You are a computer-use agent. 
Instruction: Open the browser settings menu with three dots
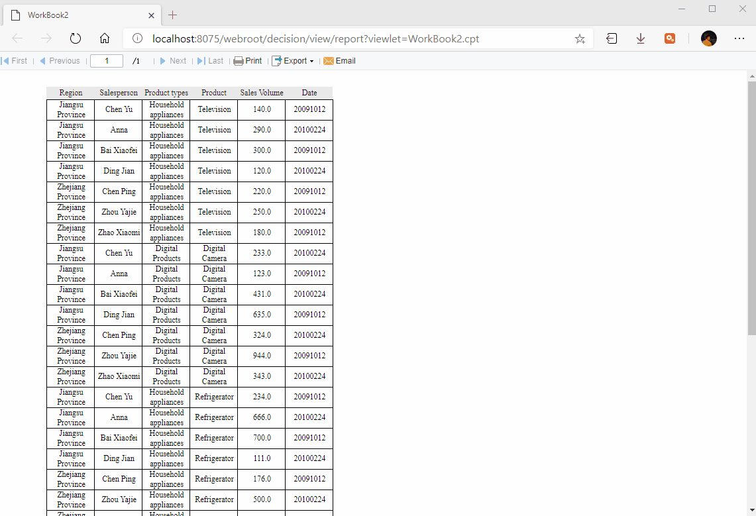click(x=739, y=38)
